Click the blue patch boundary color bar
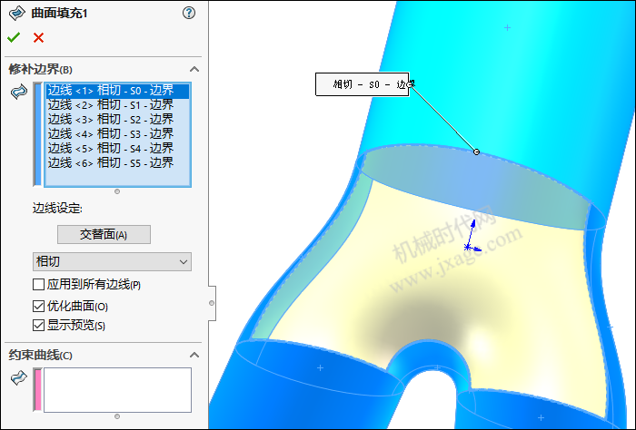This screenshot has width=636, height=430. 38,134
